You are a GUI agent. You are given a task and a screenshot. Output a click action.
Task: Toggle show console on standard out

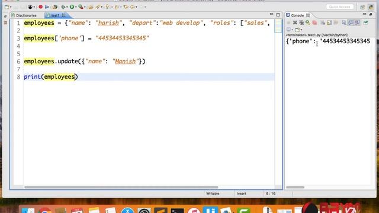[351, 22]
